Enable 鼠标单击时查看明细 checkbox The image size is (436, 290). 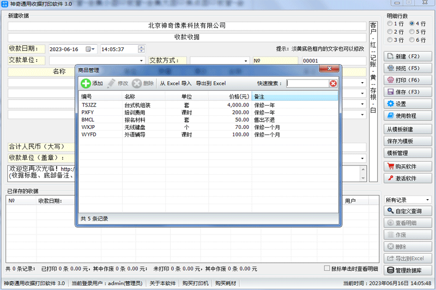click(326, 268)
